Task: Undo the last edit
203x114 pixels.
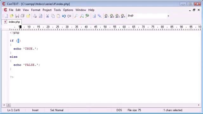Action: tap(64, 16)
